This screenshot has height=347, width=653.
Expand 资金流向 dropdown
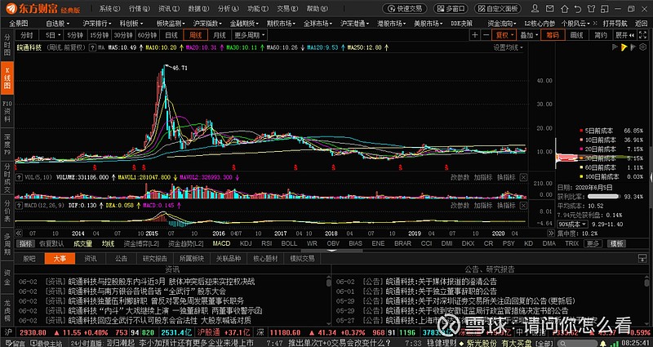coord(502,24)
